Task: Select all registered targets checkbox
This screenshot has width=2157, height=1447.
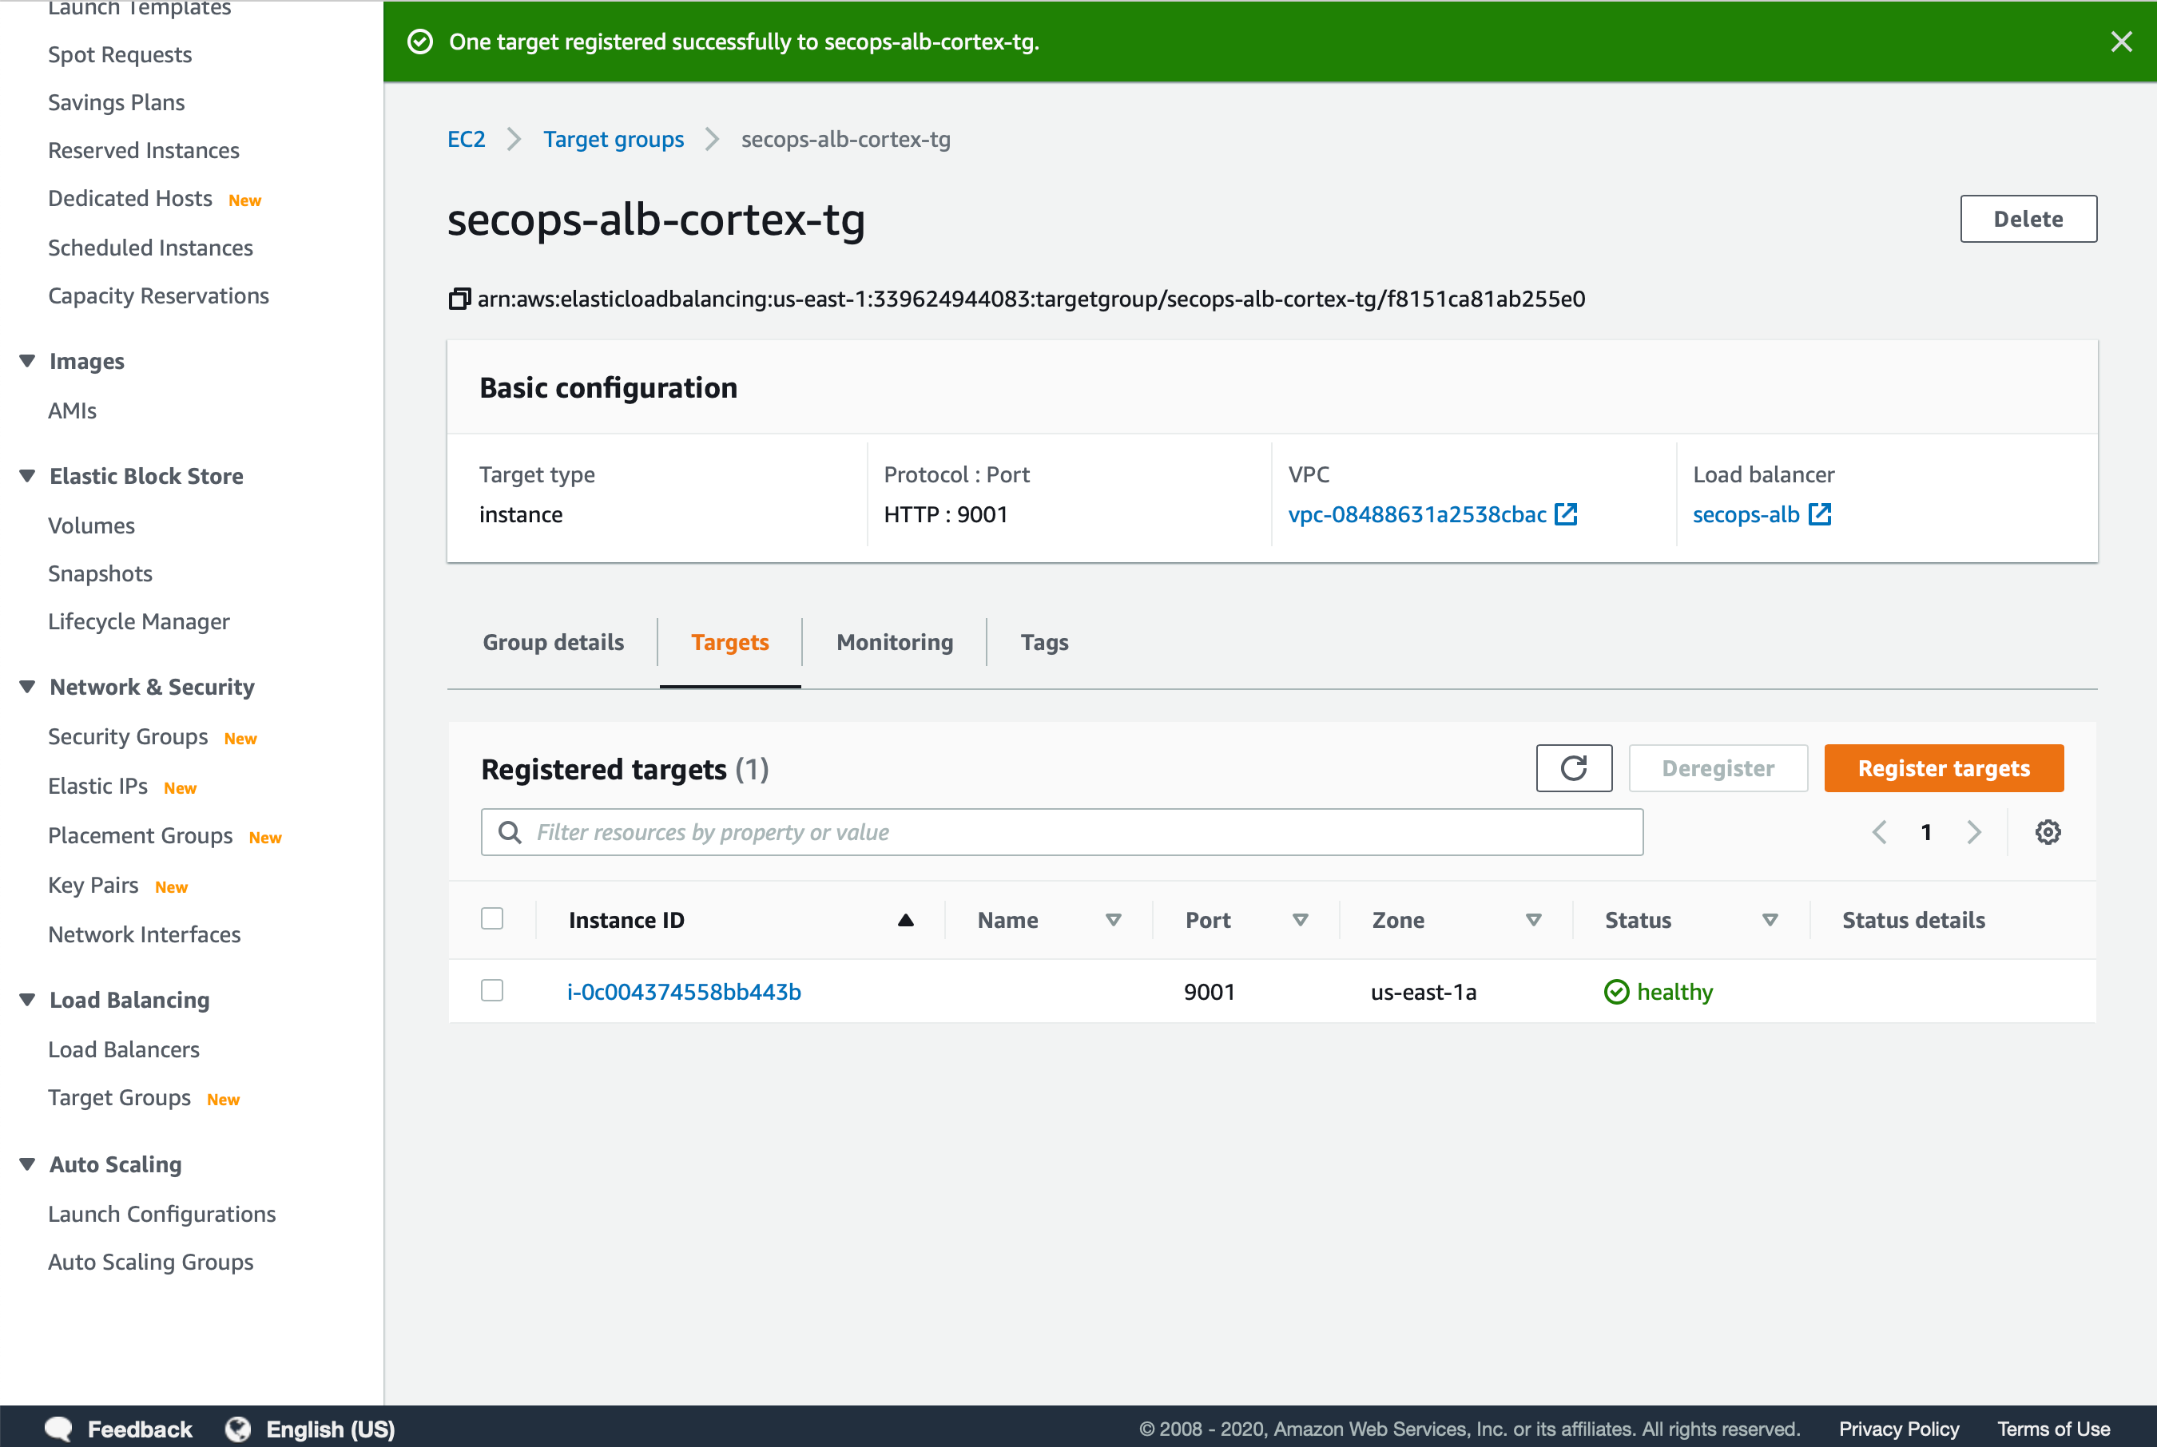Action: coord(492,918)
